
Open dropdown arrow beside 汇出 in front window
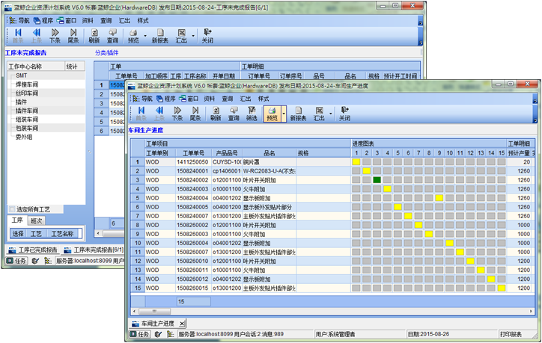(x=330, y=114)
